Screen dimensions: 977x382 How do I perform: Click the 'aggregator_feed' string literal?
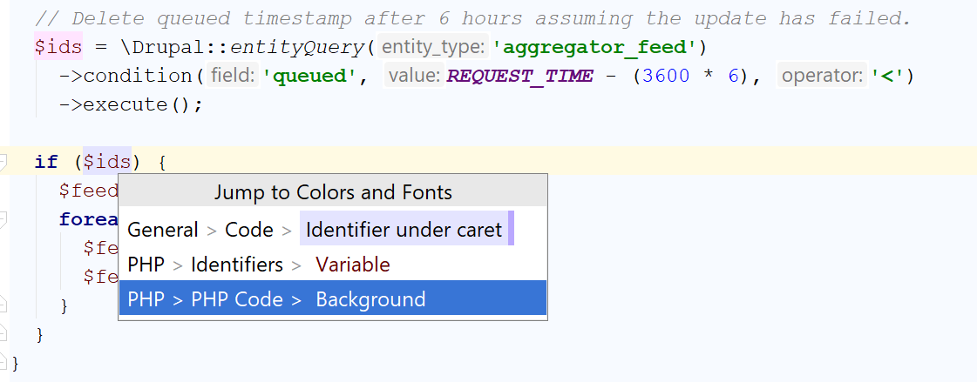595,47
